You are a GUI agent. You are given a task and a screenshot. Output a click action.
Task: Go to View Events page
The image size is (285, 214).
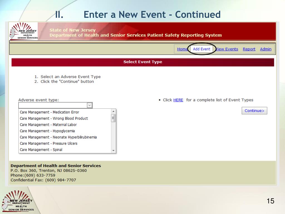tap(227, 49)
